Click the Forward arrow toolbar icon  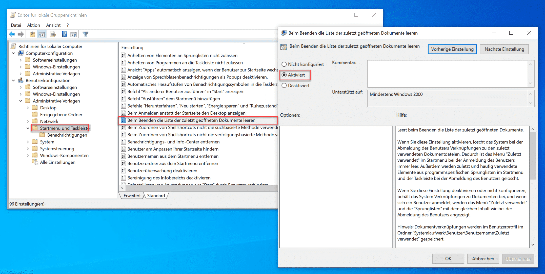[x=21, y=34]
